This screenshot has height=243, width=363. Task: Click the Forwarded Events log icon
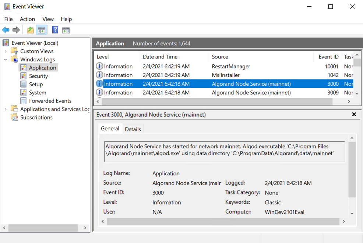[23, 101]
